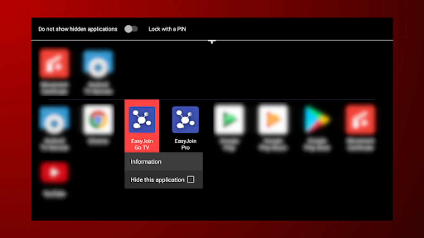The image size is (424, 238).
Task: Select the blue shield app in top row
Action: [x=98, y=63]
